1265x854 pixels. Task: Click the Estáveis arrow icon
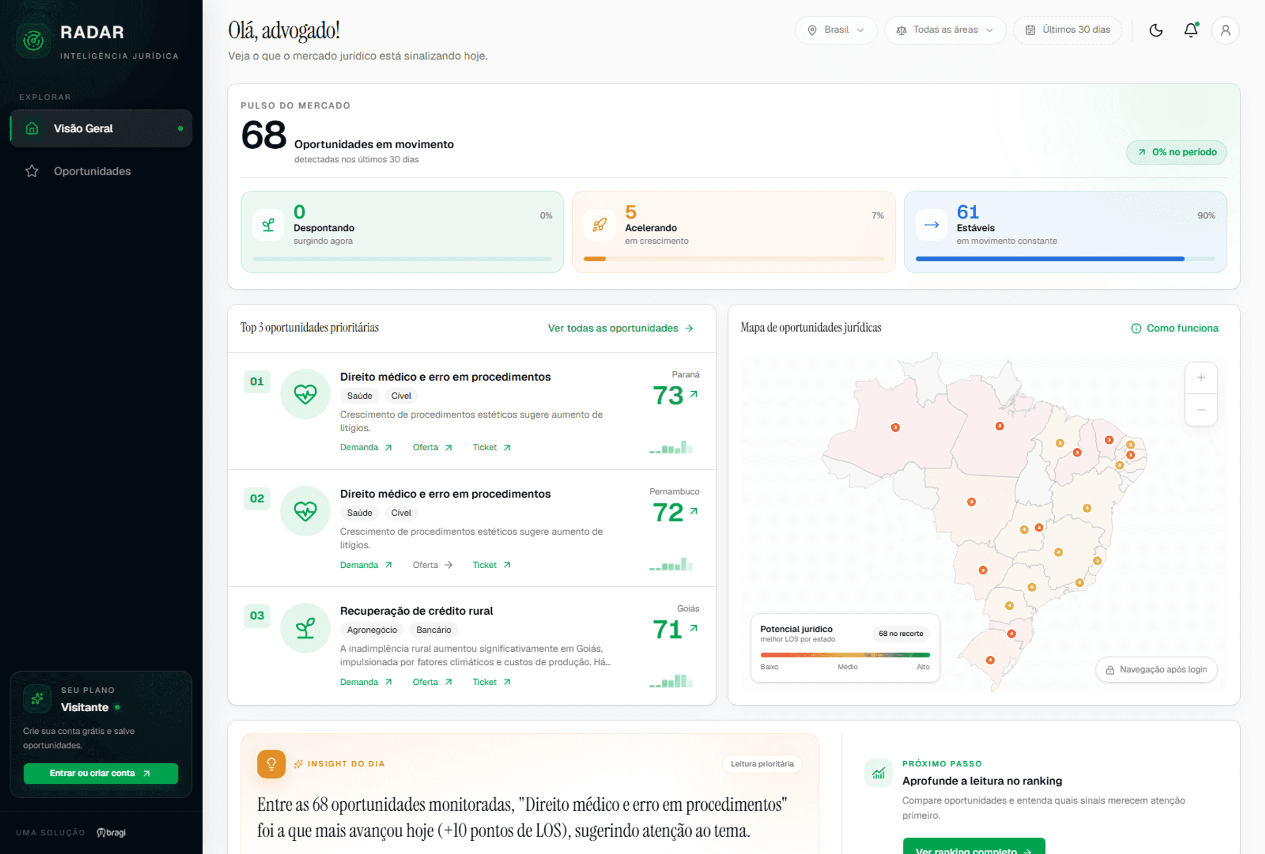(931, 225)
